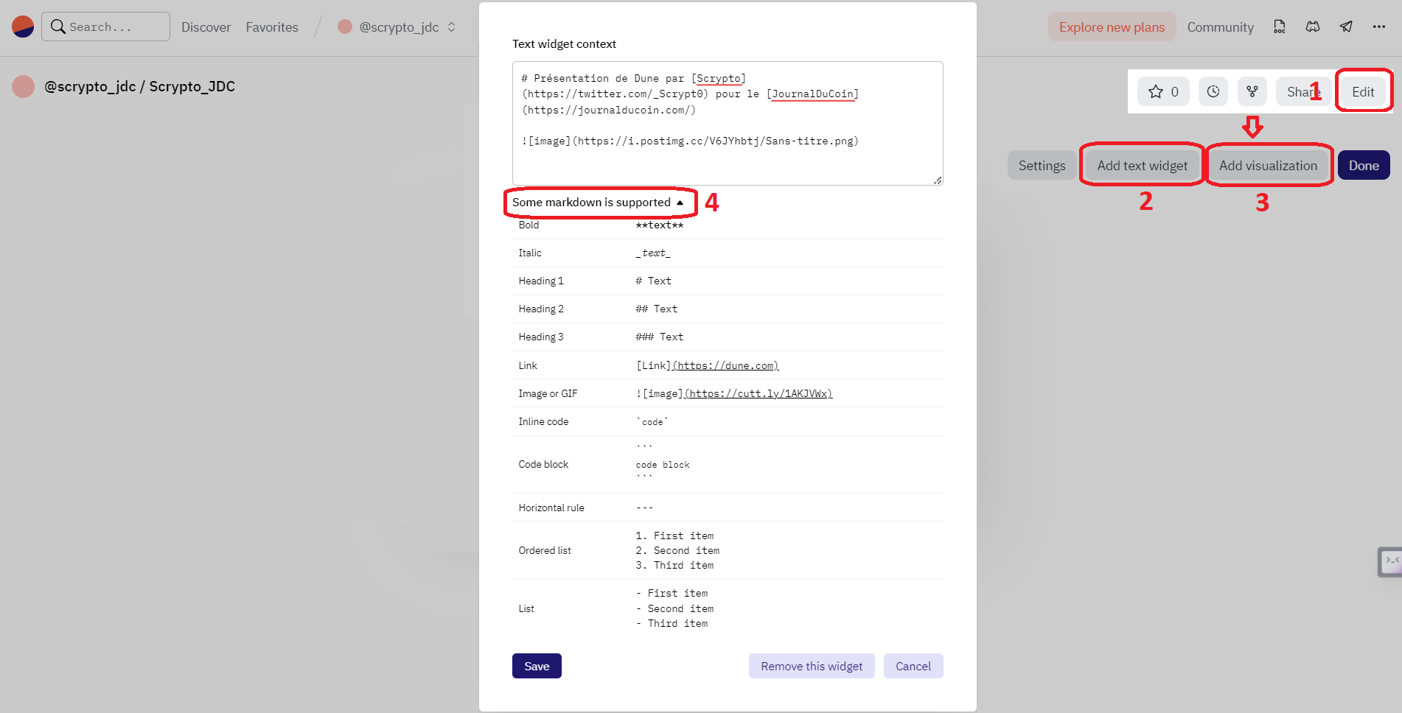The width and height of the screenshot is (1402, 713).
Task: Cancel the text widget dialog
Action: [x=913, y=666]
